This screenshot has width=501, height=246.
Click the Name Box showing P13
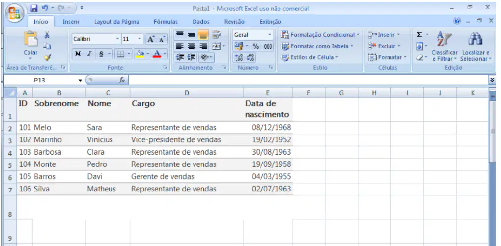click(x=40, y=80)
